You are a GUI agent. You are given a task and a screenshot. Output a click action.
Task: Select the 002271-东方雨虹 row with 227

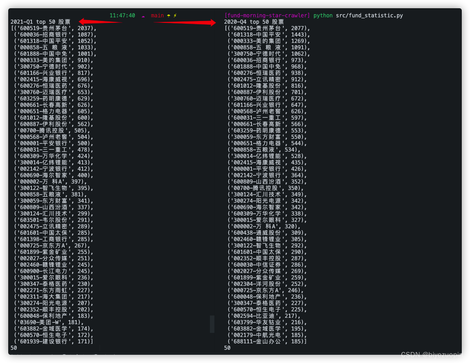click(54, 290)
